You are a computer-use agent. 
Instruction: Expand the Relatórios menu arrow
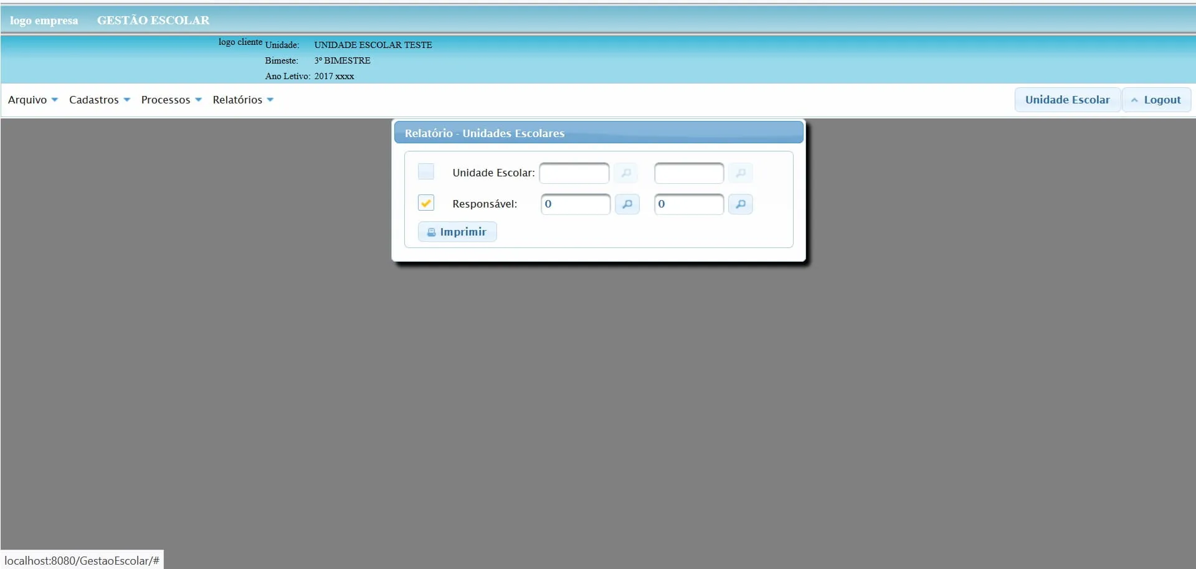[x=270, y=100]
